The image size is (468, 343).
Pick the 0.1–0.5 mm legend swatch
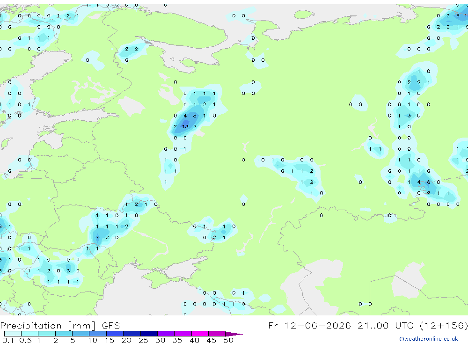(13, 334)
